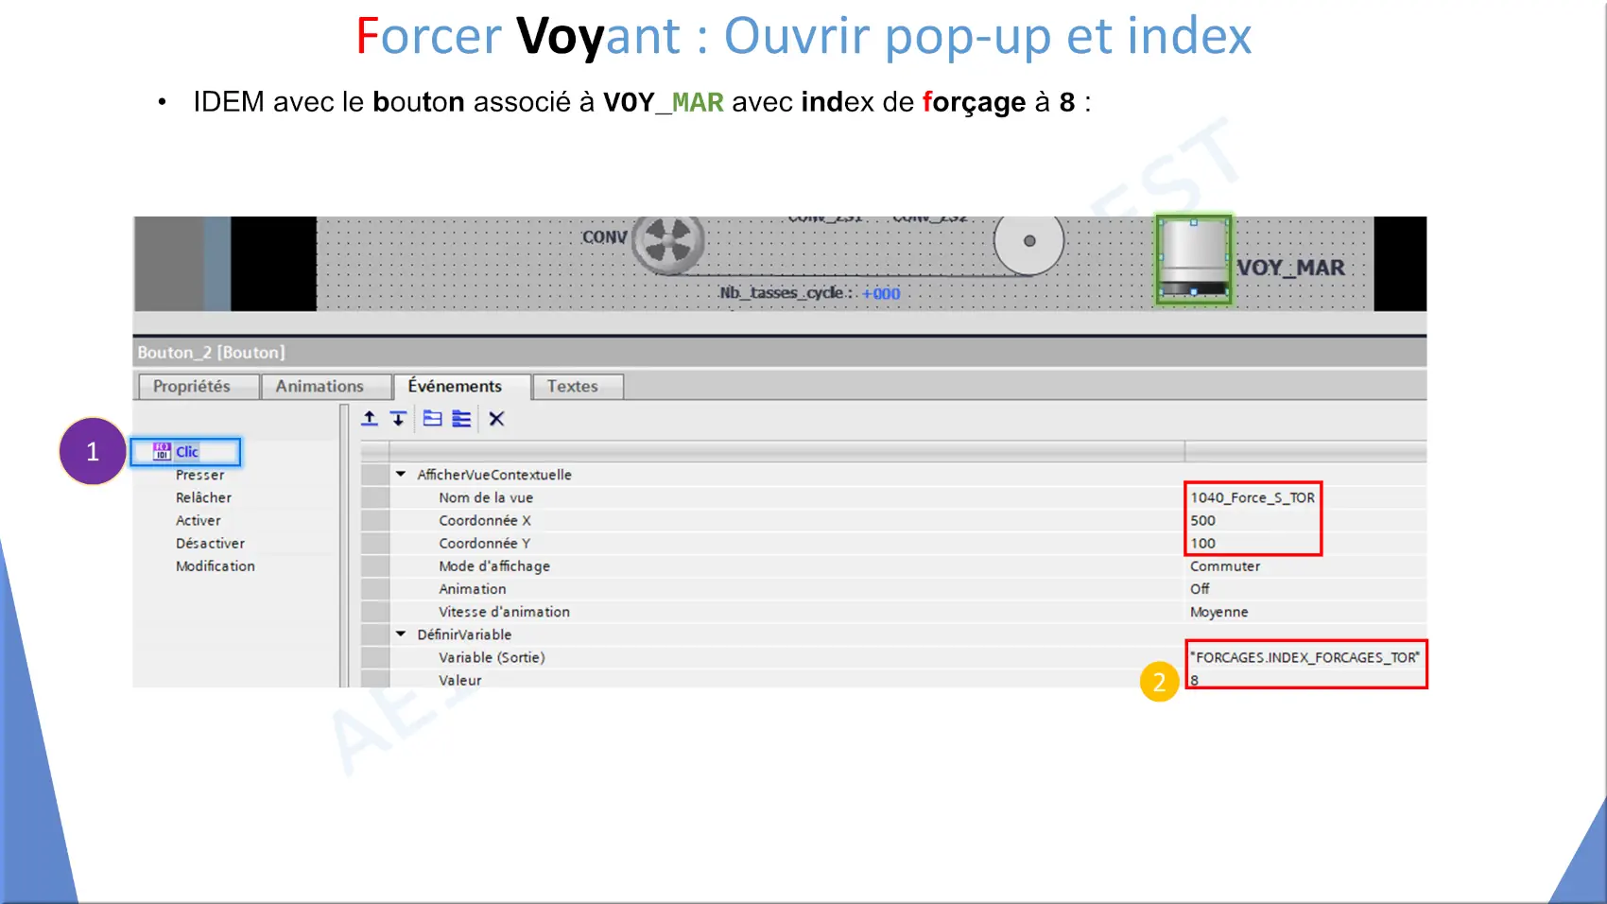Open the Animations tab
1607x904 pixels.
click(x=320, y=387)
